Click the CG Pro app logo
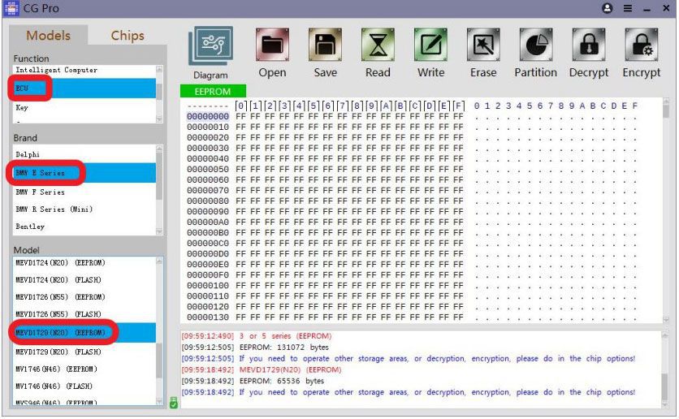This screenshot has width=679, height=419. [x=11, y=8]
